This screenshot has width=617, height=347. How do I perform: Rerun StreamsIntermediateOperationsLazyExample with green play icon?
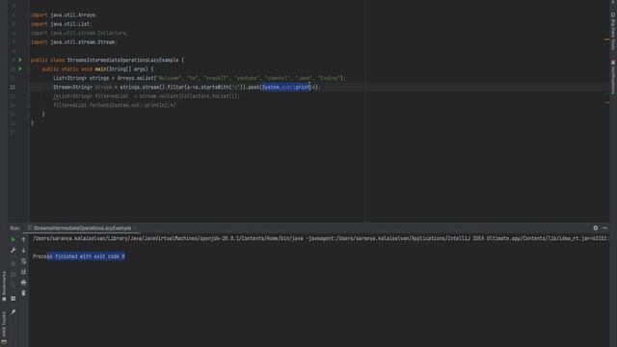pyautogui.click(x=13, y=240)
